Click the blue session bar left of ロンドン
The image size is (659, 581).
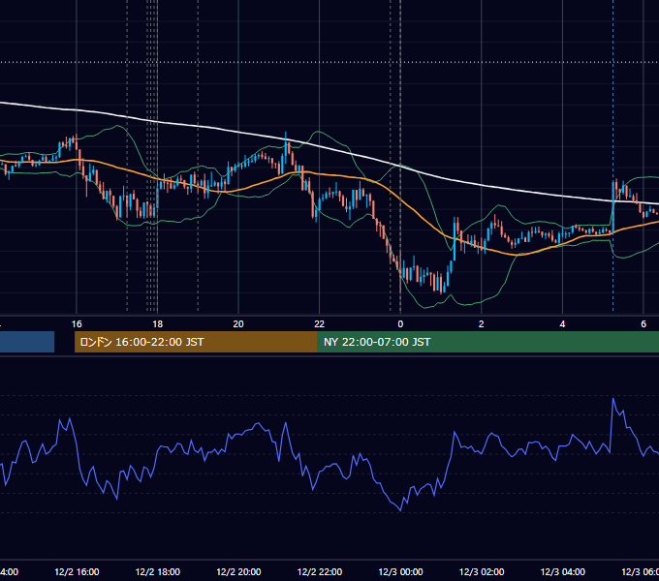tap(27, 342)
